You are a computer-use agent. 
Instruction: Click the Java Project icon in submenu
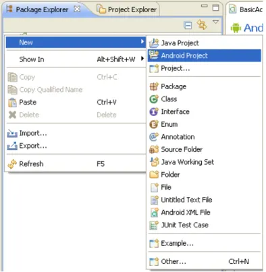coord(154,43)
